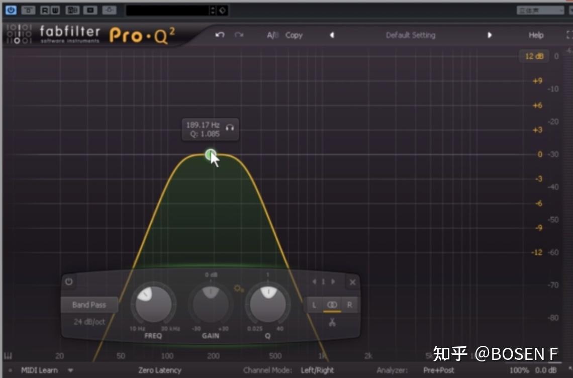The width and height of the screenshot is (573, 378).
Task: Switch to the A/B comparison toggle
Action: point(272,35)
